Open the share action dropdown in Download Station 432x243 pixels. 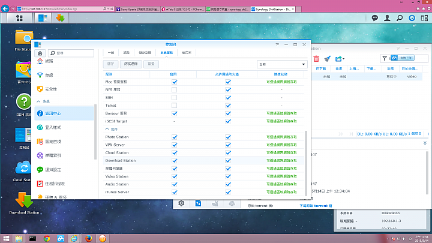tap(340, 58)
